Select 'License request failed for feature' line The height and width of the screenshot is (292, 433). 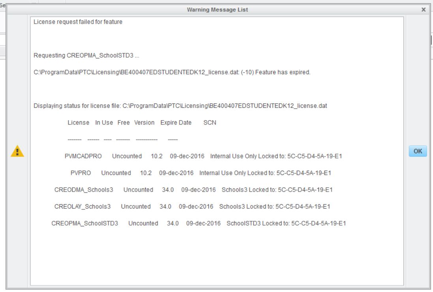click(x=78, y=22)
